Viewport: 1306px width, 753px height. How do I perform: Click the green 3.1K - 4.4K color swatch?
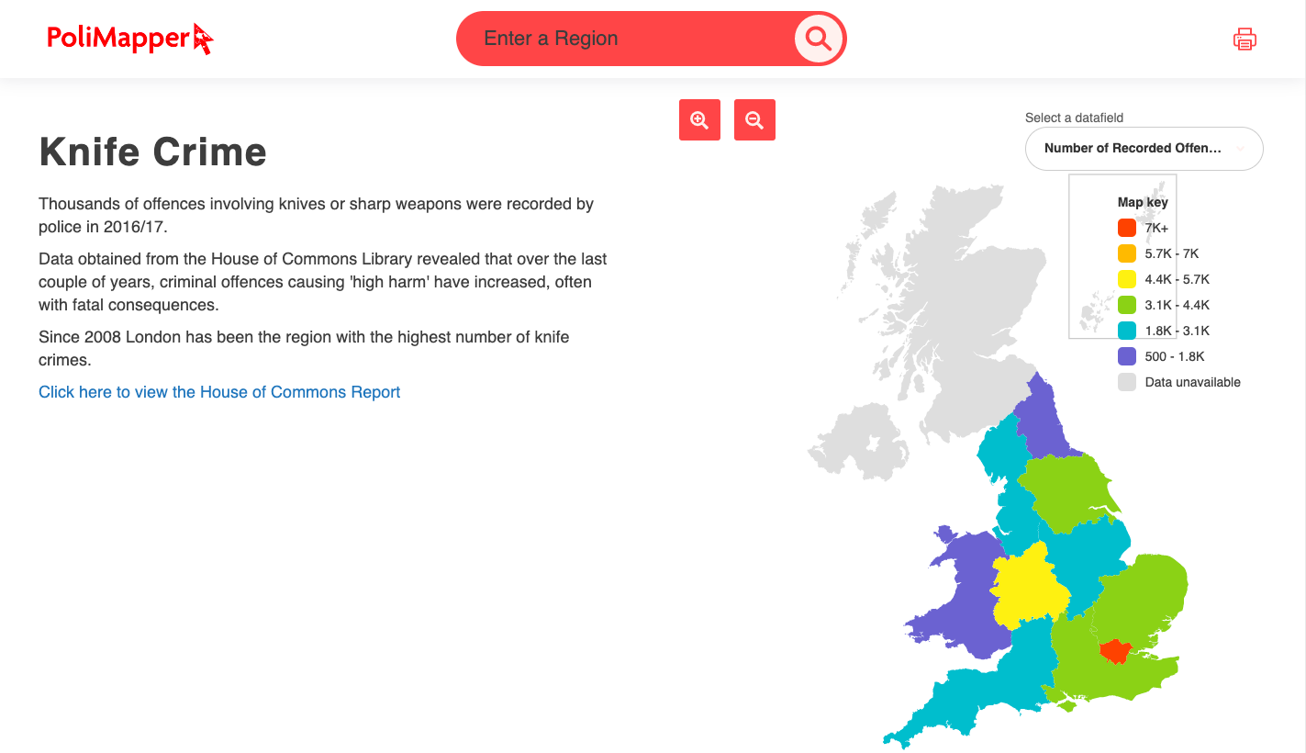pos(1127,305)
